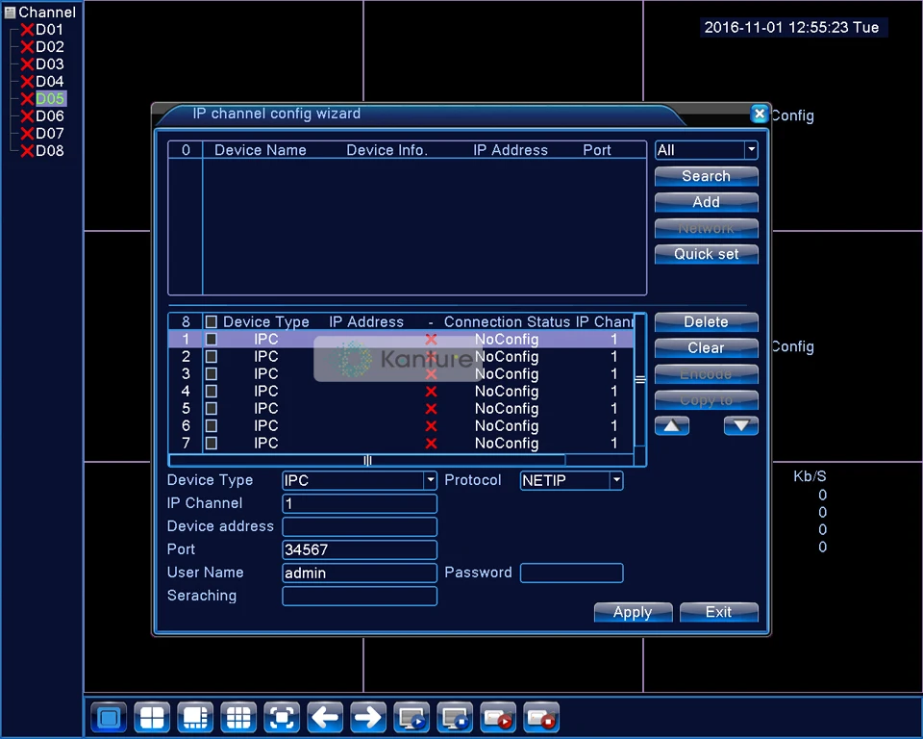
Task: Click the Port column header in device list
Action: pyautogui.click(x=597, y=150)
